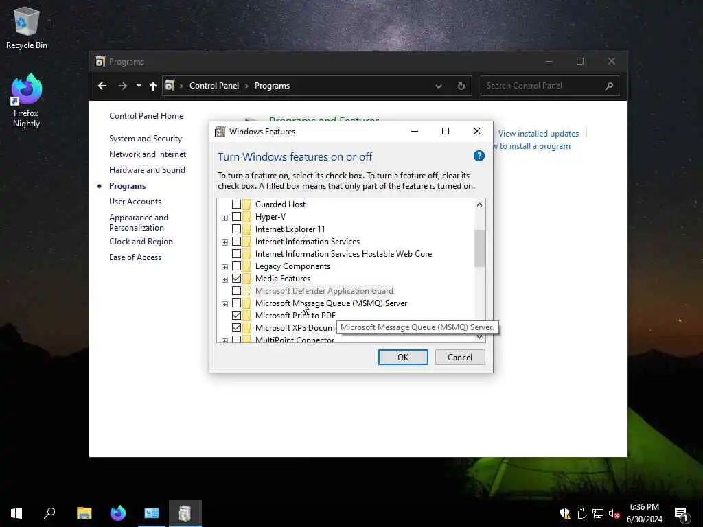Click the features list scrollbar thumb
The image size is (703, 527).
(x=479, y=248)
